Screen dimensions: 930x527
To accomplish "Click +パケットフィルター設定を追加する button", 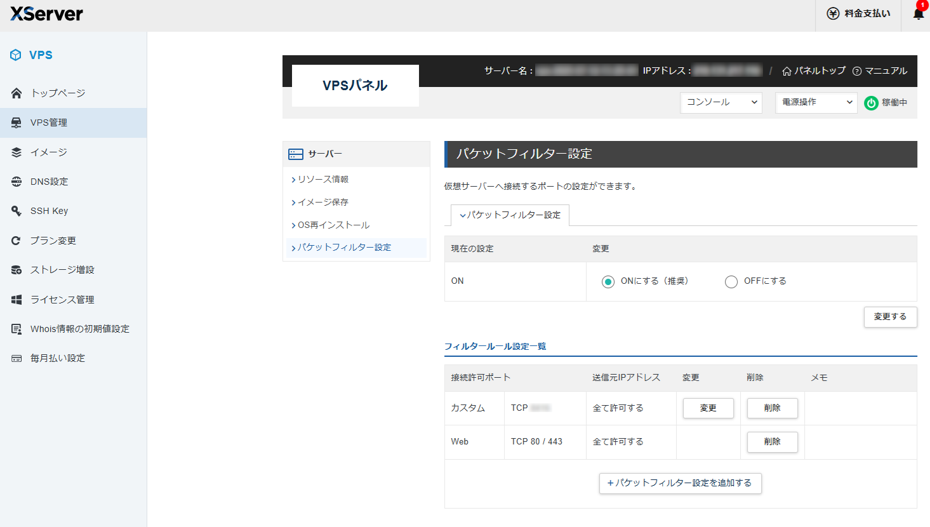I will pyautogui.click(x=680, y=483).
